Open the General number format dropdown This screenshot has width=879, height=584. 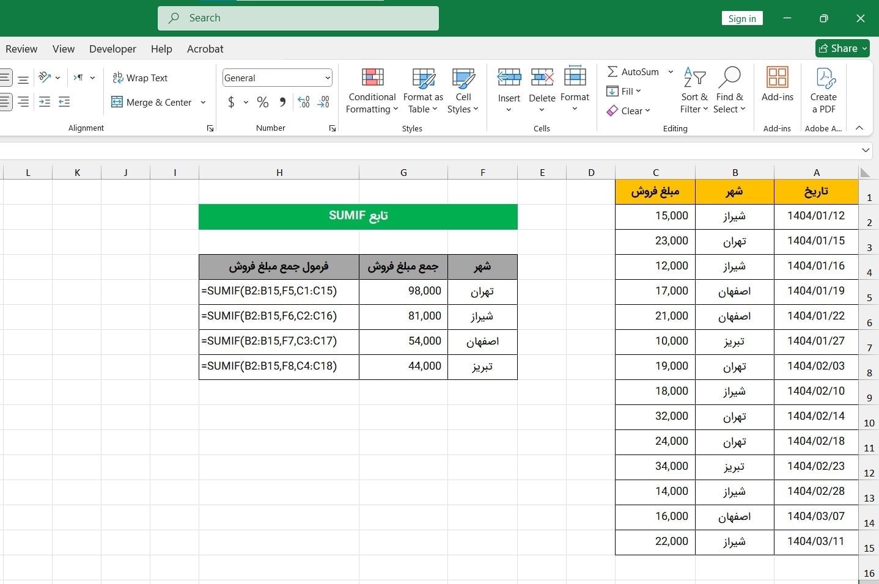click(328, 78)
